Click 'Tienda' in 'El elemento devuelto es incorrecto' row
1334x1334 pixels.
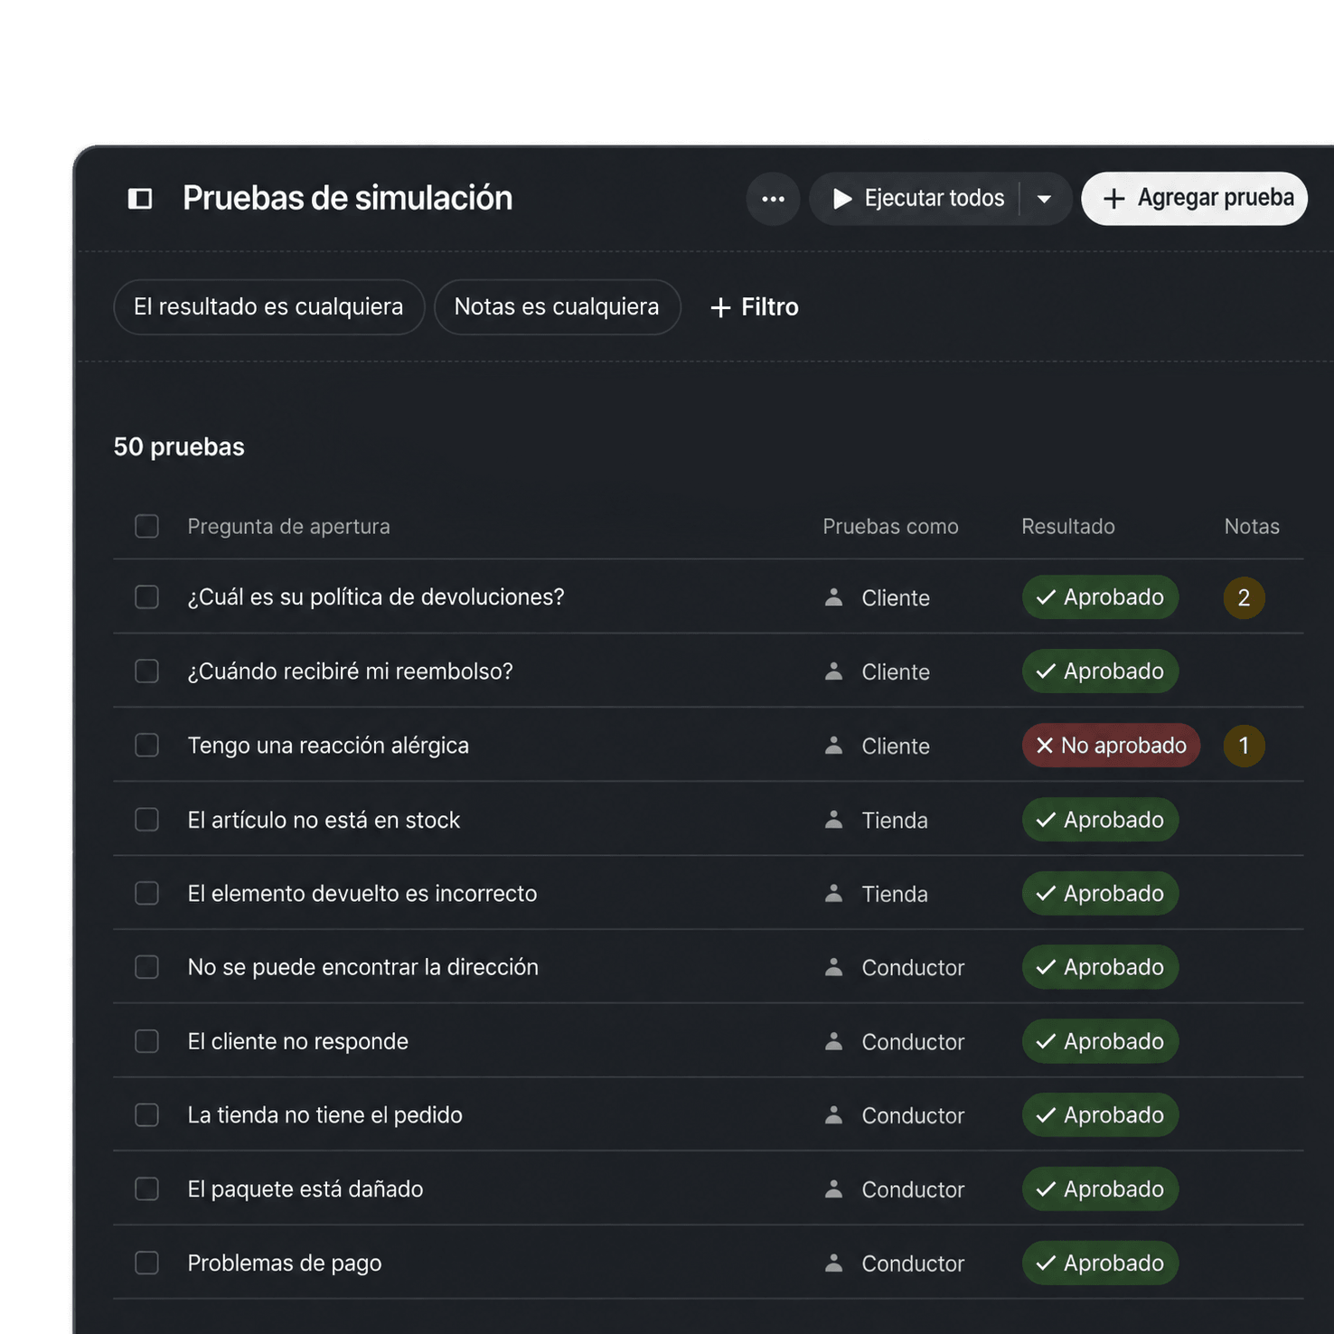click(x=895, y=894)
